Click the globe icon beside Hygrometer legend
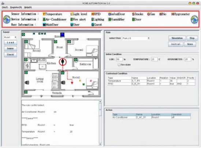 194,19
